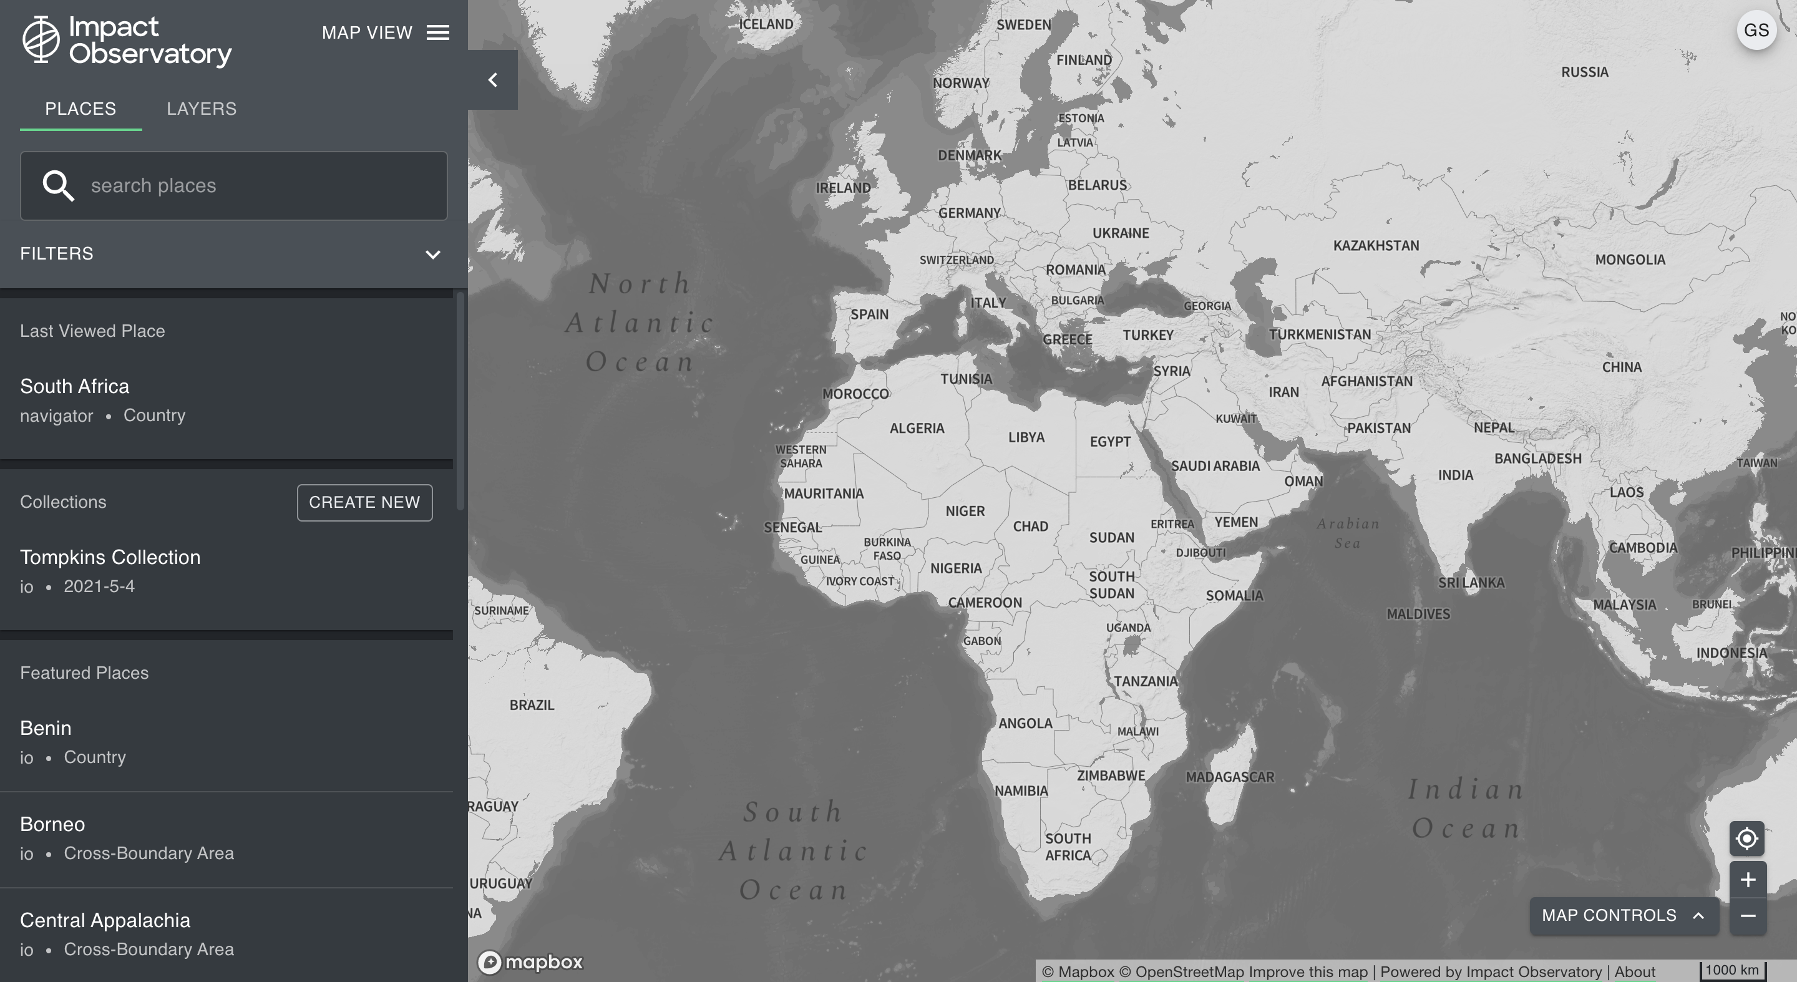The width and height of the screenshot is (1797, 982).
Task: Click the Mapbox logo
Action: pyautogui.click(x=530, y=963)
